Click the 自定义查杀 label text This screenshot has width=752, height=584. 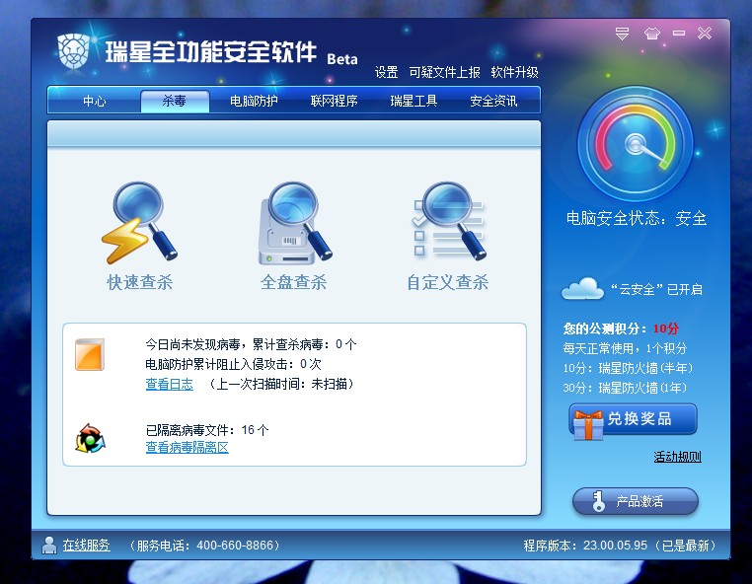pyautogui.click(x=448, y=282)
